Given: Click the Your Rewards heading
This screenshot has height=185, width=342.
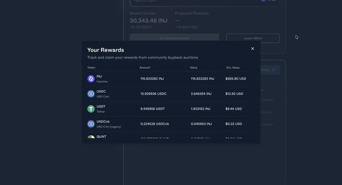Looking at the screenshot, I should (106, 50).
